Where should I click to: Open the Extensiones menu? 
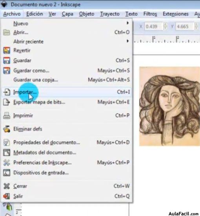tap(176, 14)
